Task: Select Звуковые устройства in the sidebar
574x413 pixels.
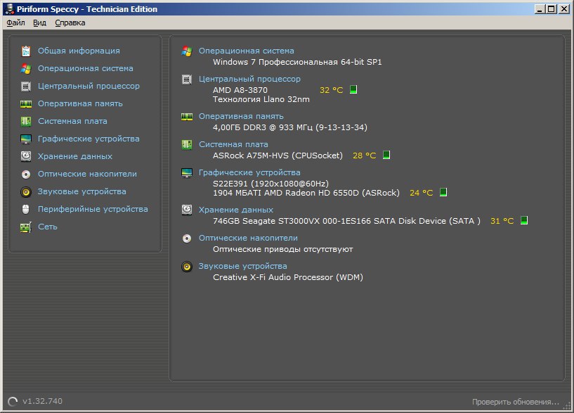Action: click(81, 191)
